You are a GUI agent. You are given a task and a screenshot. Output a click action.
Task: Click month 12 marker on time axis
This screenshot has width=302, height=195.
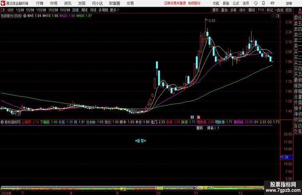pyautogui.click(x=240, y=193)
